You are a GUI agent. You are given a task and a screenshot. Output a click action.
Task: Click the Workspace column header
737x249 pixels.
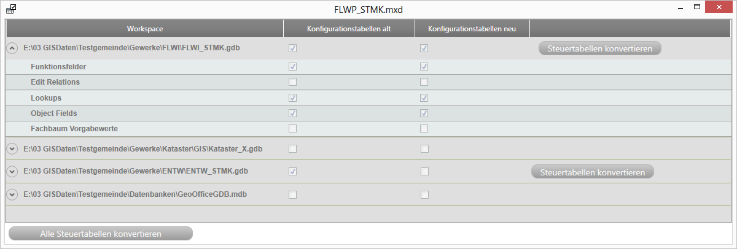(x=145, y=29)
